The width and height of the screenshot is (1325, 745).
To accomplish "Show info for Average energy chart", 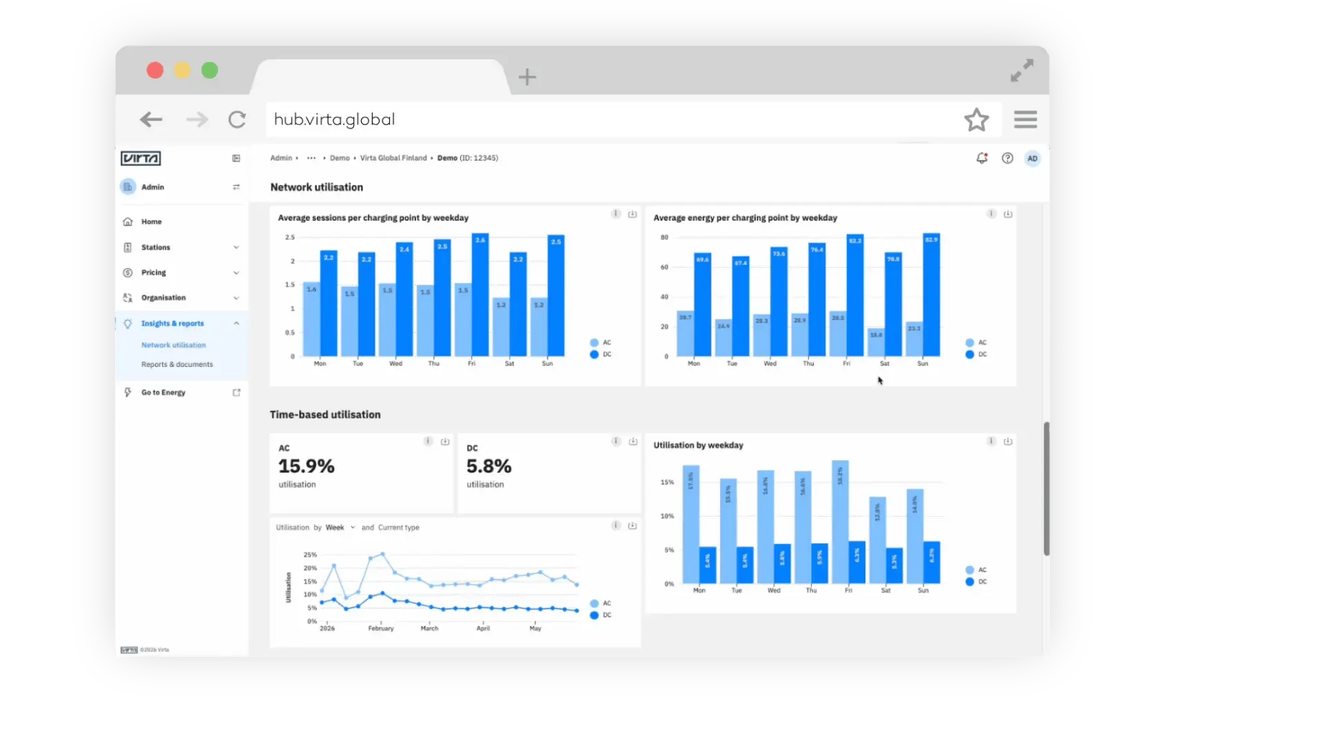I will click(x=991, y=214).
